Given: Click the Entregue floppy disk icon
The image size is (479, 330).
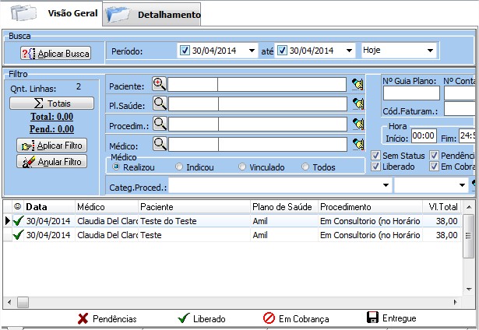Looking at the screenshot, I should click(372, 318).
